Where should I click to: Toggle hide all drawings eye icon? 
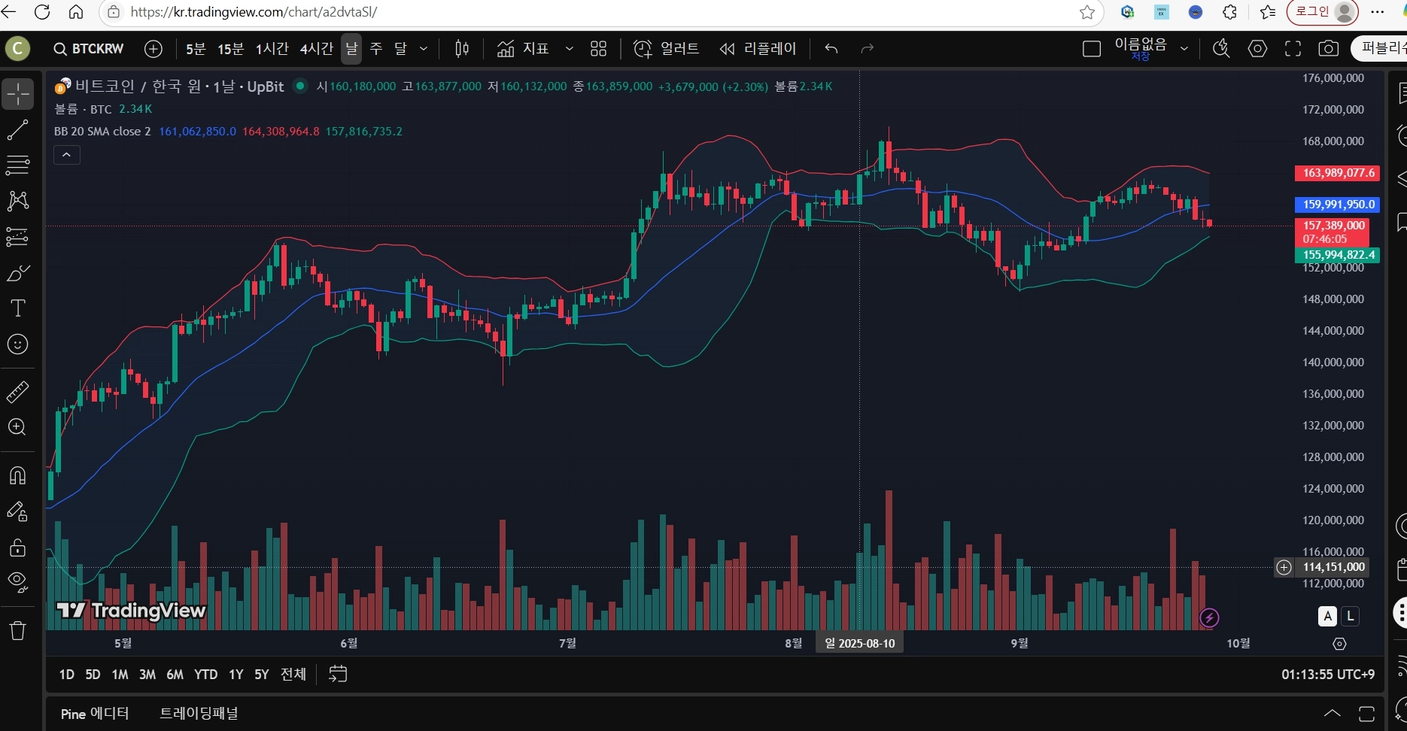[x=17, y=581]
